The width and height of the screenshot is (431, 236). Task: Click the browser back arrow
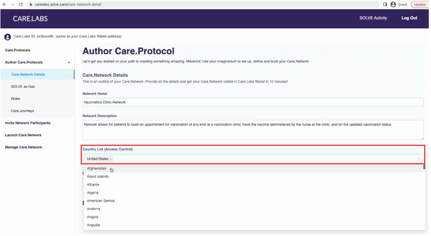coord(4,4)
